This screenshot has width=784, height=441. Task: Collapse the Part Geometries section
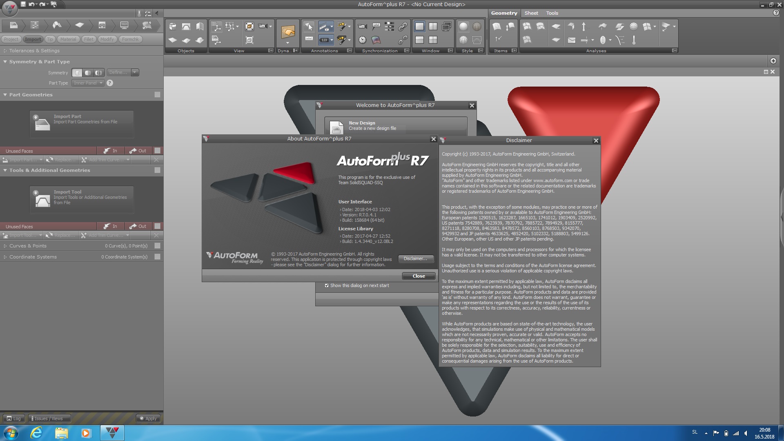[5, 95]
